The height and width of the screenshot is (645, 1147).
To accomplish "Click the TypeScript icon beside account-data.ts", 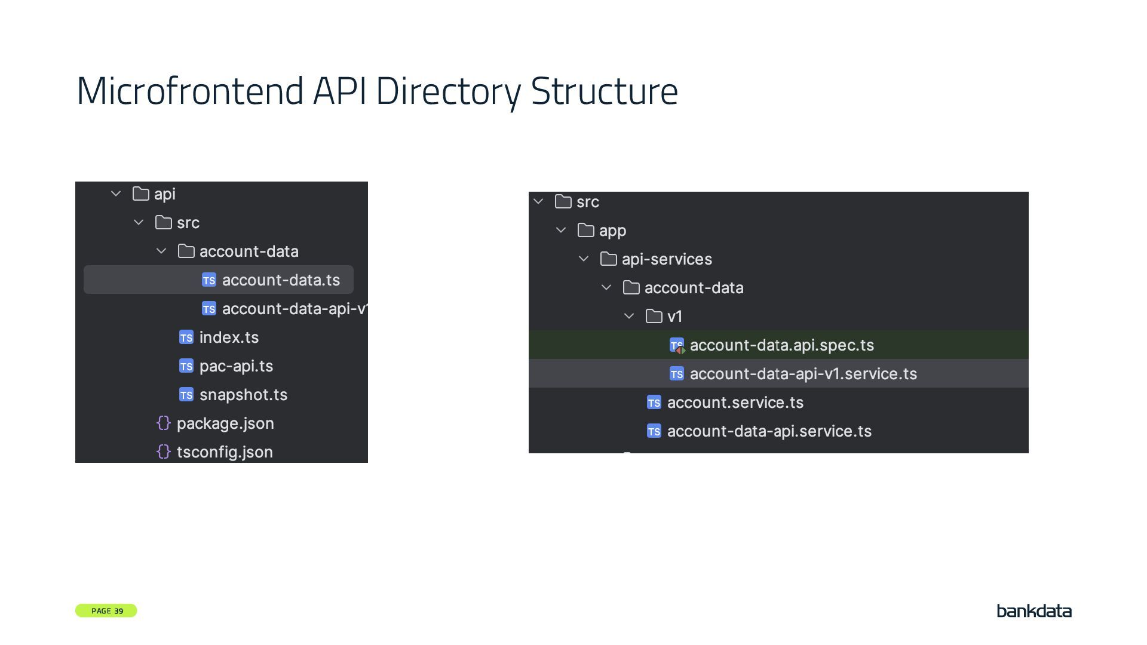I will 208,280.
